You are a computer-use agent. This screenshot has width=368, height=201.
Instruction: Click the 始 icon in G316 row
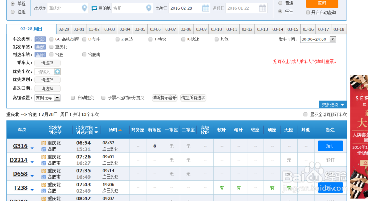click(44, 143)
